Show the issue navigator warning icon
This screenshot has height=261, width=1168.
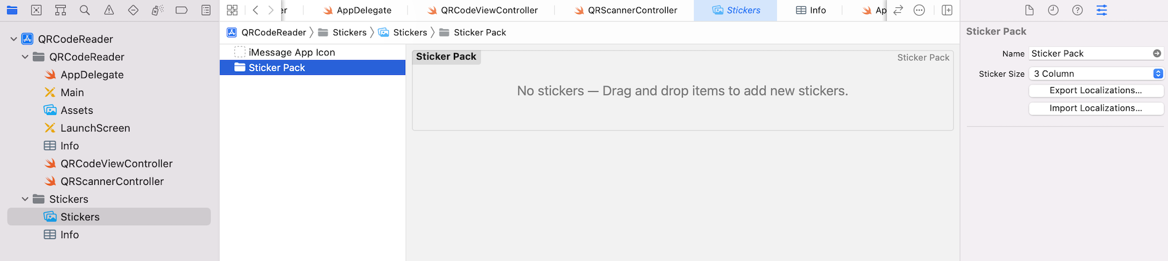[109, 10]
